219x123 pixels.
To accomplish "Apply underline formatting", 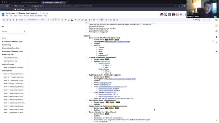I will point(68,20).
